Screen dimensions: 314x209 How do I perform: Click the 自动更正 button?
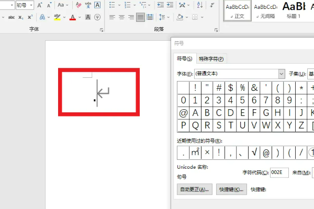[x=196, y=189]
